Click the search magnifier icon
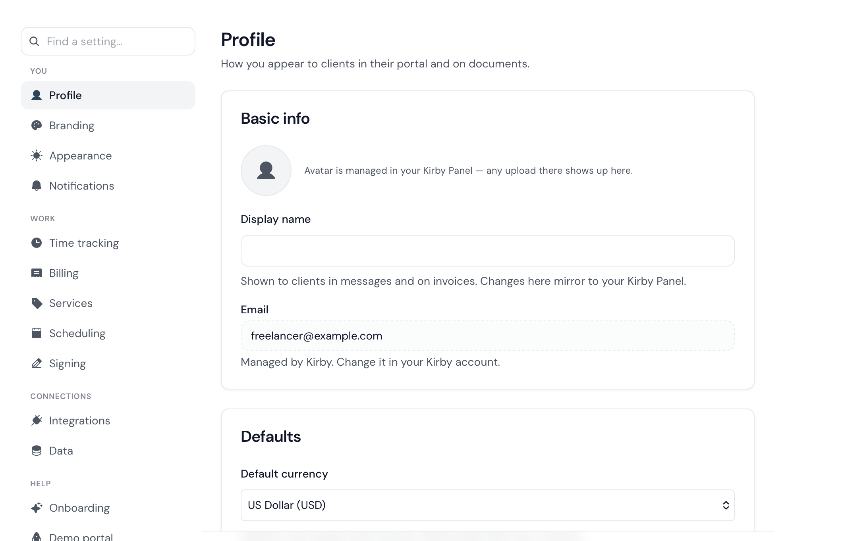 pyautogui.click(x=35, y=41)
